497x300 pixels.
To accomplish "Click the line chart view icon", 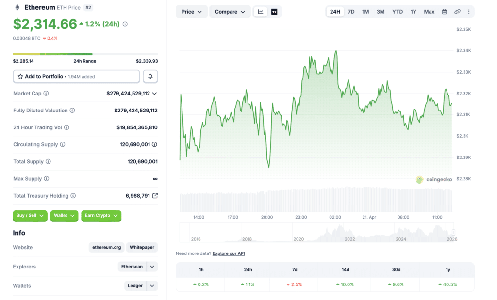I will [x=261, y=11].
